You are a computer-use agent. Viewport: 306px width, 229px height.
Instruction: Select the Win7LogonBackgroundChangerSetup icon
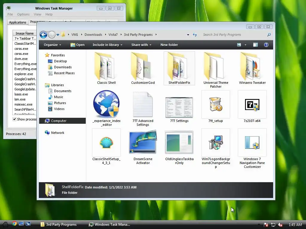(216, 143)
